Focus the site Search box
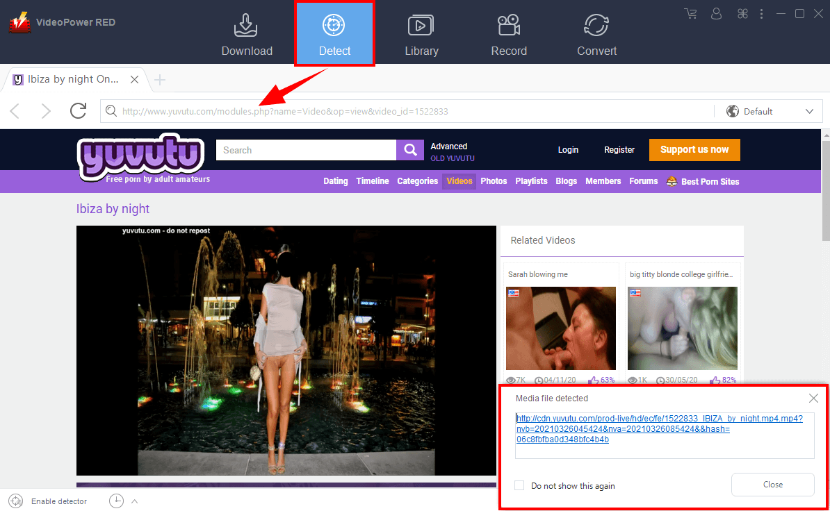 [306, 150]
